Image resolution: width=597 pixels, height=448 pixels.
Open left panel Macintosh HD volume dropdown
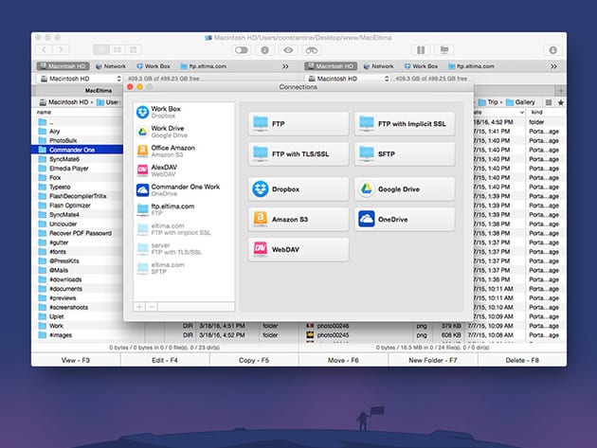pyautogui.click(x=80, y=79)
